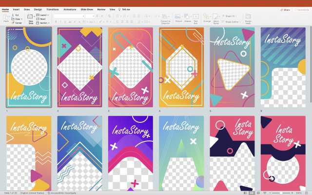Image resolution: width=312 pixels, height=195 pixels.
Task: Expand the Section dropdown
Action: [44, 23]
